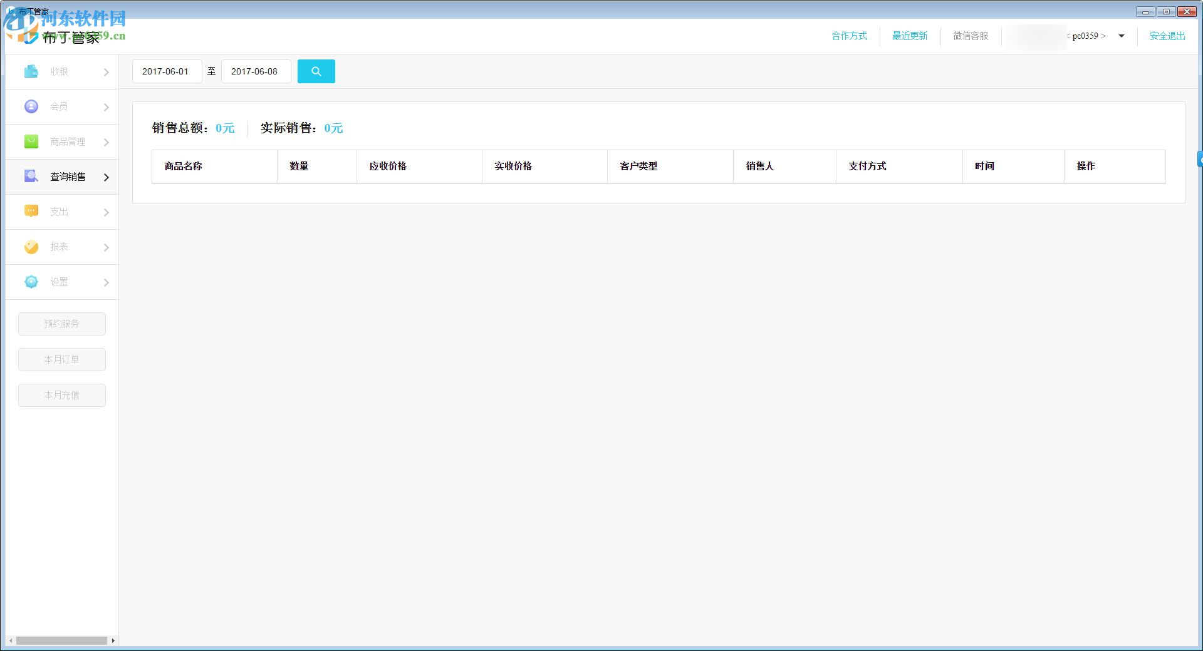Image resolution: width=1203 pixels, height=651 pixels.
Task: Expand the 查询销售 chevron arrow
Action: click(106, 177)
